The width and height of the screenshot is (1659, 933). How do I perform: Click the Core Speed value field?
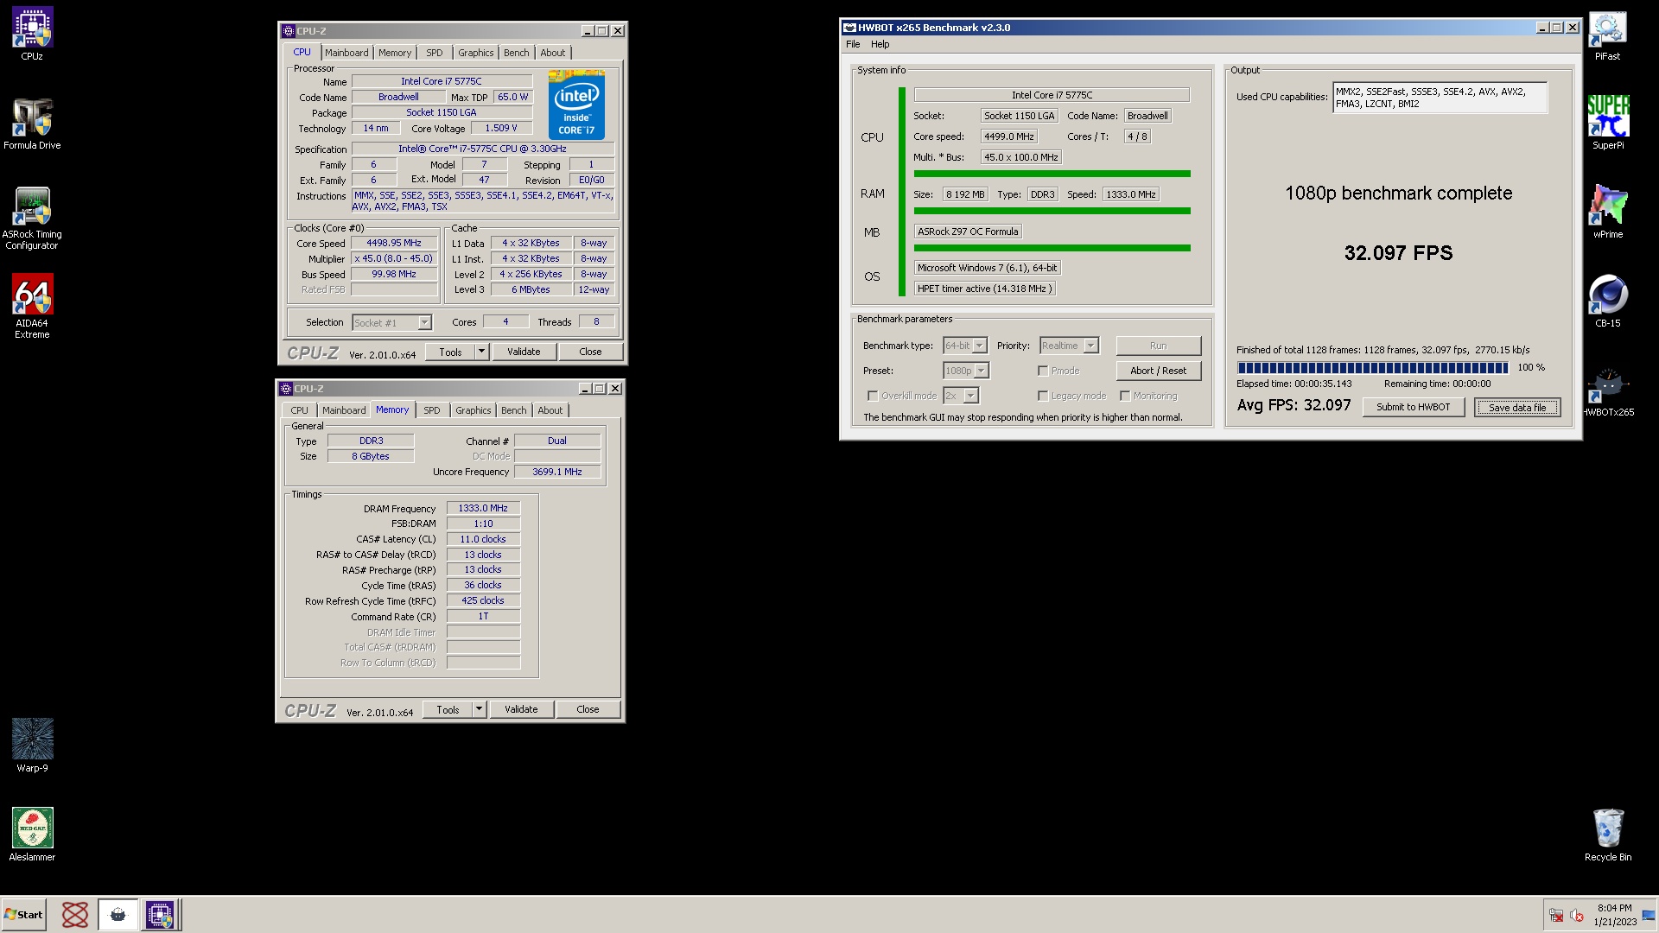pos(394,243)
